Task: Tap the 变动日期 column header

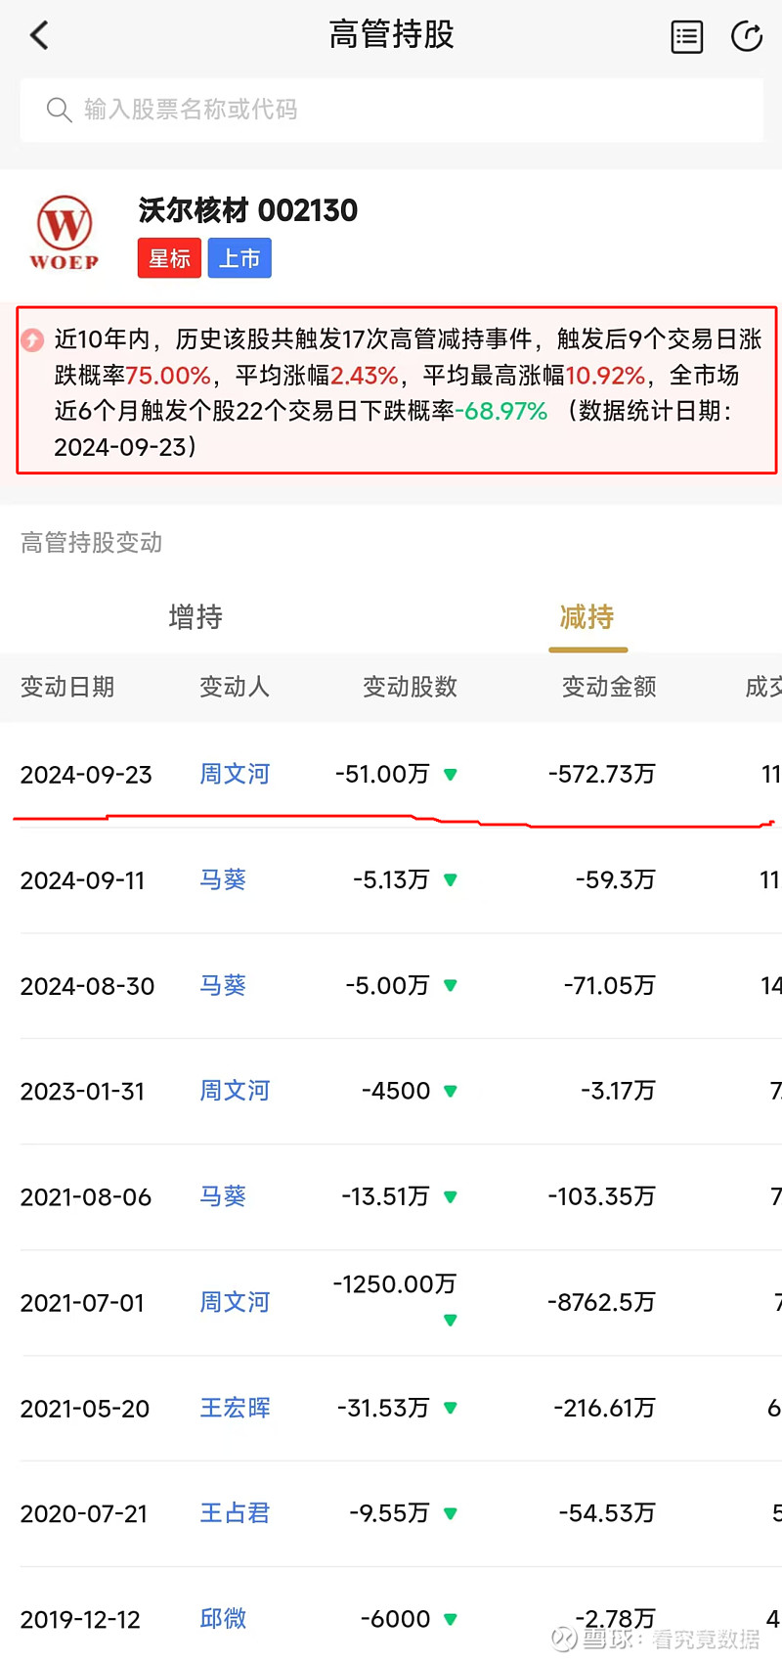Action: pyautogui.click(x=67, y=687)
